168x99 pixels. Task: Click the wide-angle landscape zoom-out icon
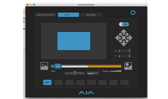click(44, 66)
